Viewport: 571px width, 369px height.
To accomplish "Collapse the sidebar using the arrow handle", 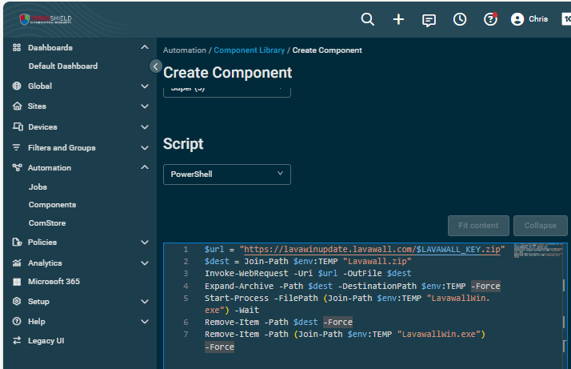I will (x=155, y=66).
